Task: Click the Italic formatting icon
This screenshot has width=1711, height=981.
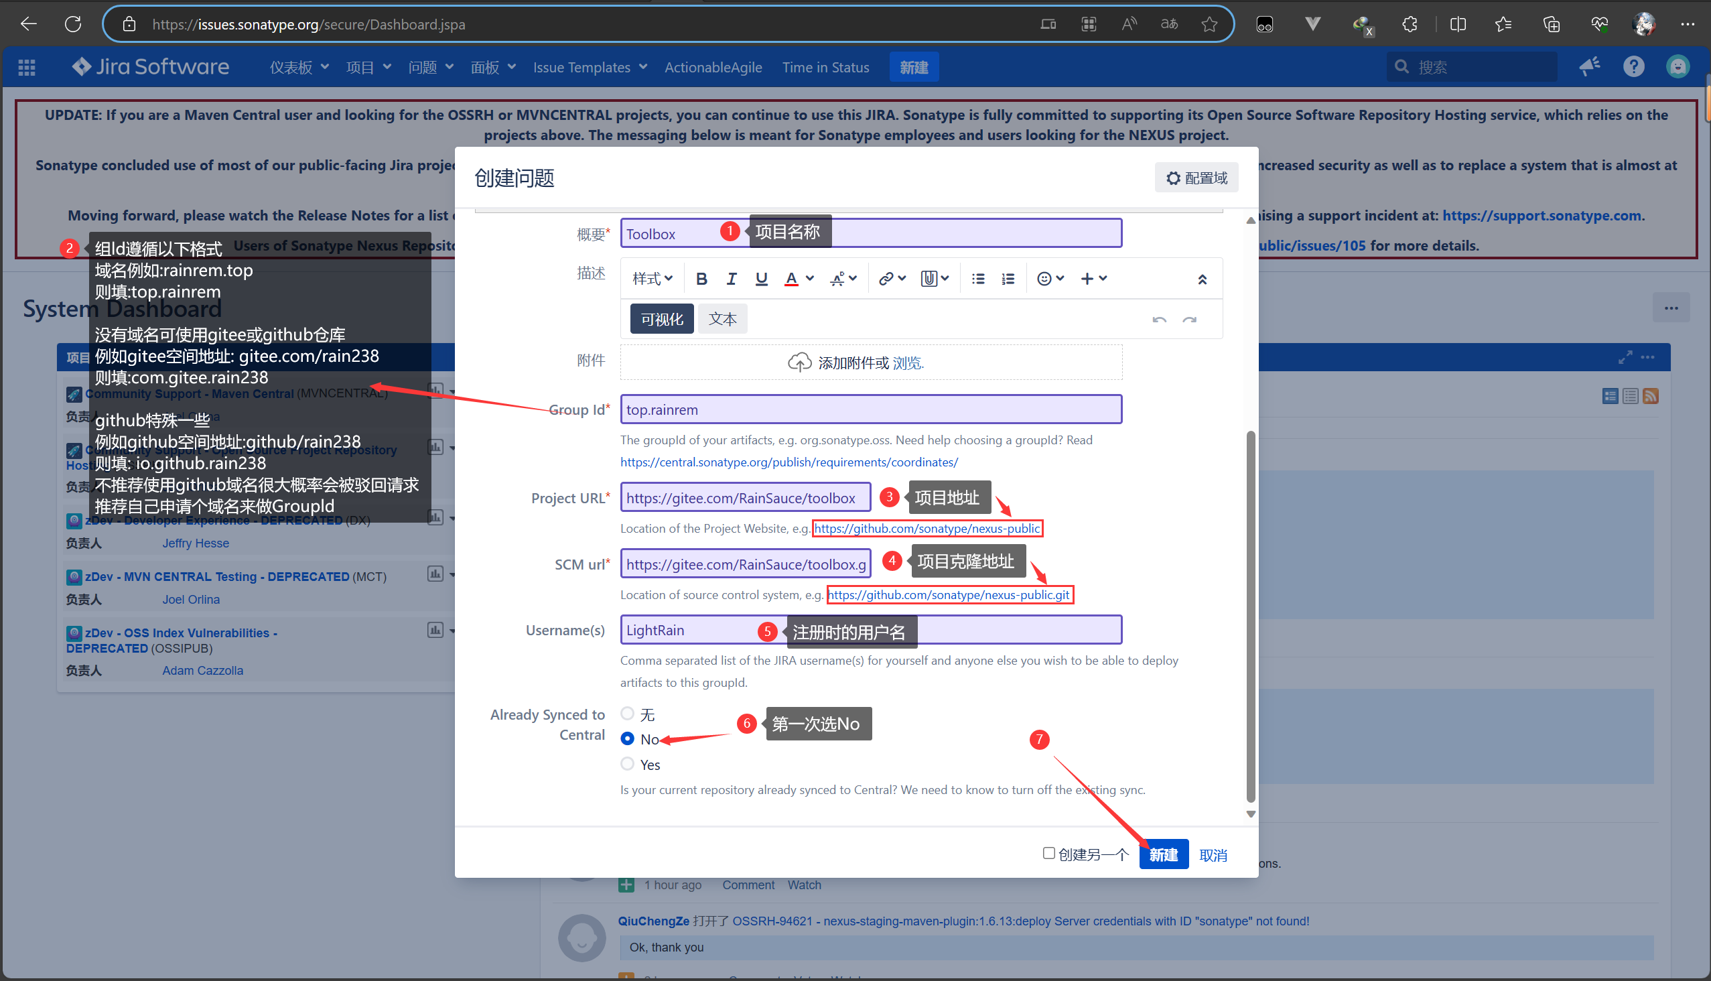Action: [x=731, y=278]
